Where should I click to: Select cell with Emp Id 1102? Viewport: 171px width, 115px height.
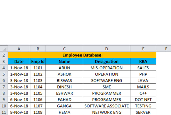pos(38,74)
